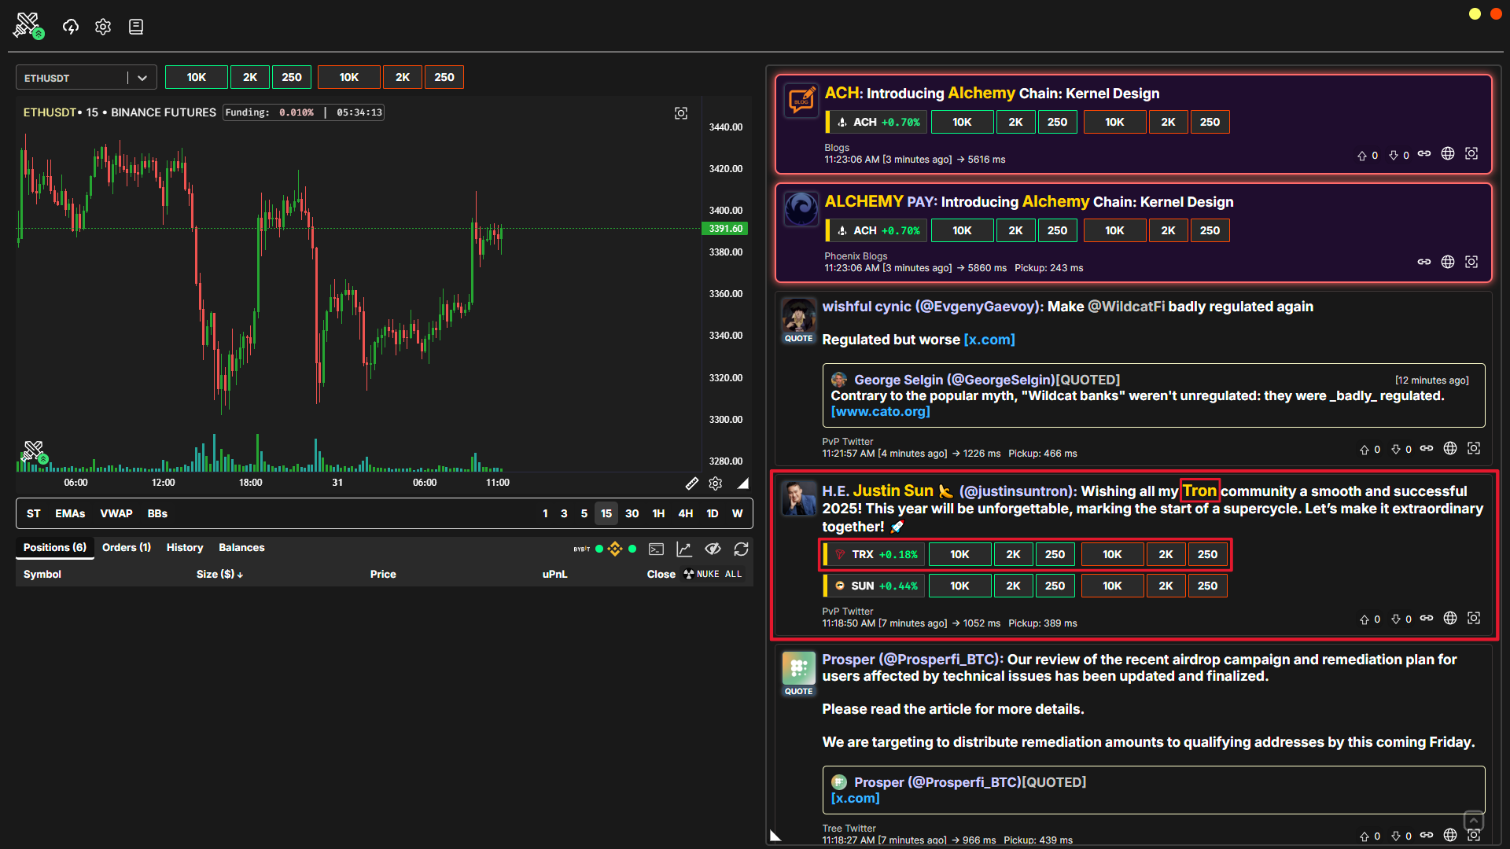Screen dimensions: 1510x849
Task: Toggle hidden balances eye icon
Action: coord(713,549)
